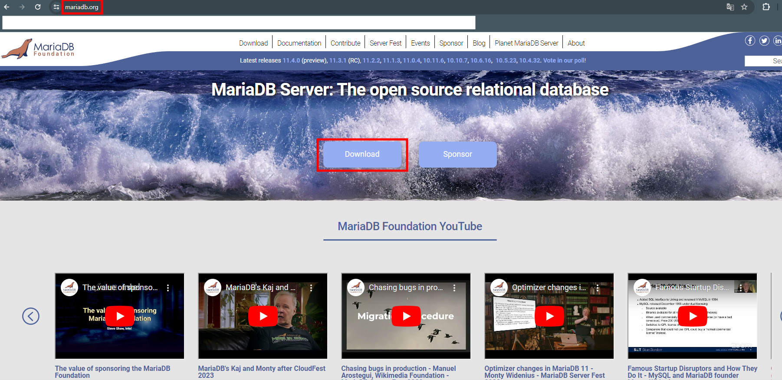This screenshot has width=782, height=380.
Task: Open MariaDB Foundation Twitter icon
Action: pos(765,41)
